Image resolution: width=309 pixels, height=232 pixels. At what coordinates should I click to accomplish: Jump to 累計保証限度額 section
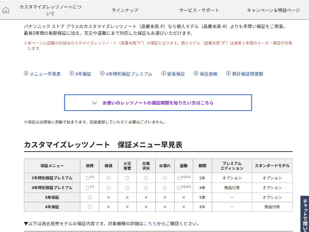248,74
